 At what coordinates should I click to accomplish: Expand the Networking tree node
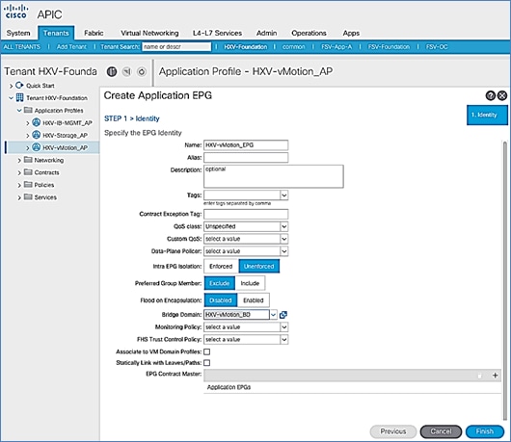19,160
